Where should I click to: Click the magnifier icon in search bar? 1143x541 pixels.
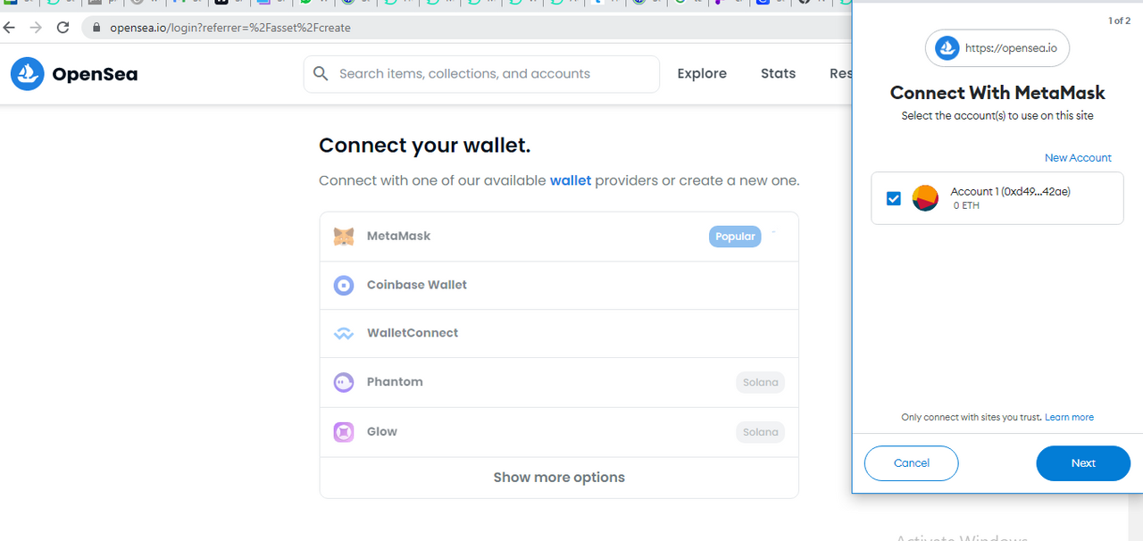(321, 73)
